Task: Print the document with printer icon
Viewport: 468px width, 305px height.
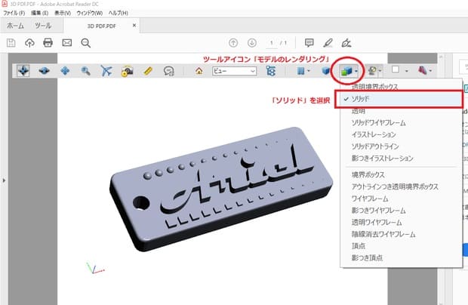Action: click(48, 43)
